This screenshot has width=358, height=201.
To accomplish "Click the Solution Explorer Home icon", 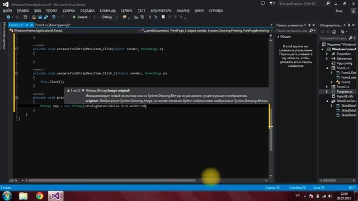I will click(x=334, y=32).
